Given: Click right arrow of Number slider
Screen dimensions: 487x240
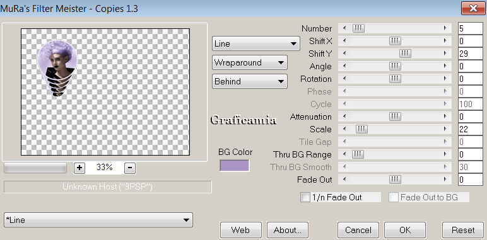Looking at the screenshot, I should (445, 28).
